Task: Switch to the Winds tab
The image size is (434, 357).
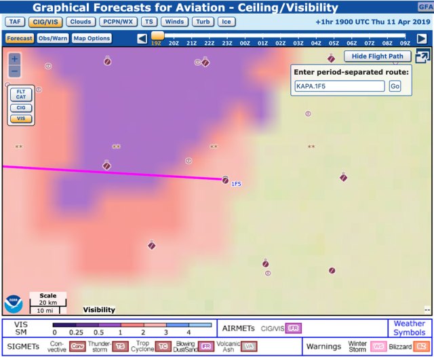Action: pyautogui.click(x=175, y=22)
